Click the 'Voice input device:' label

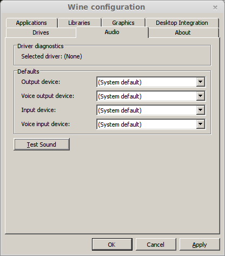(x=45, y=124)
